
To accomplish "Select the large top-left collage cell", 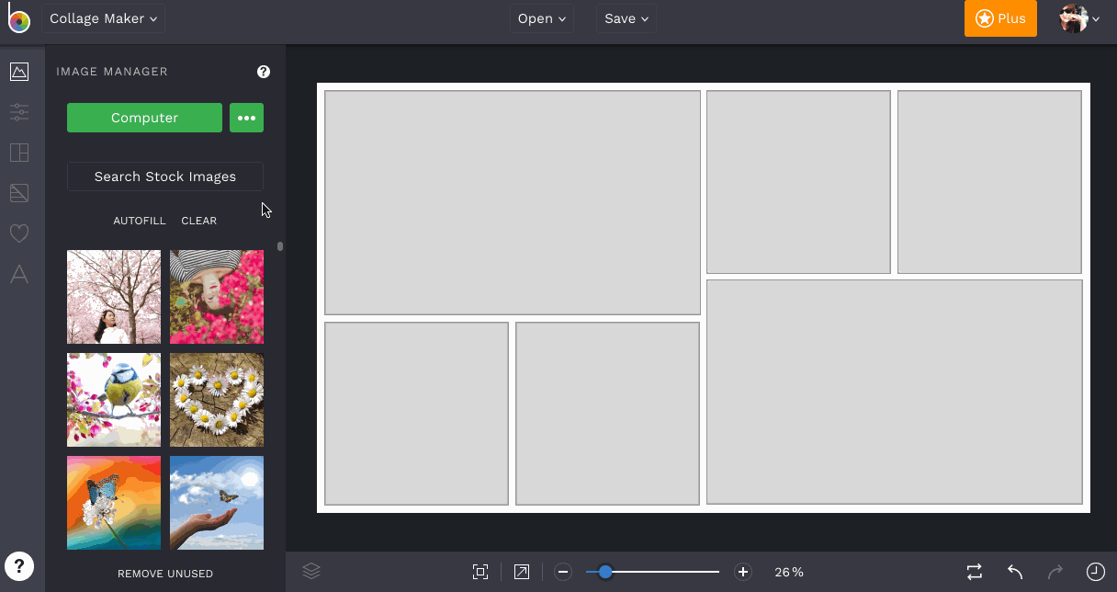I will (x=513, y=202).
